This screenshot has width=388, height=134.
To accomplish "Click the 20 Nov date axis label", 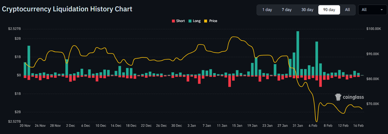I will click(x=25, y=126).
